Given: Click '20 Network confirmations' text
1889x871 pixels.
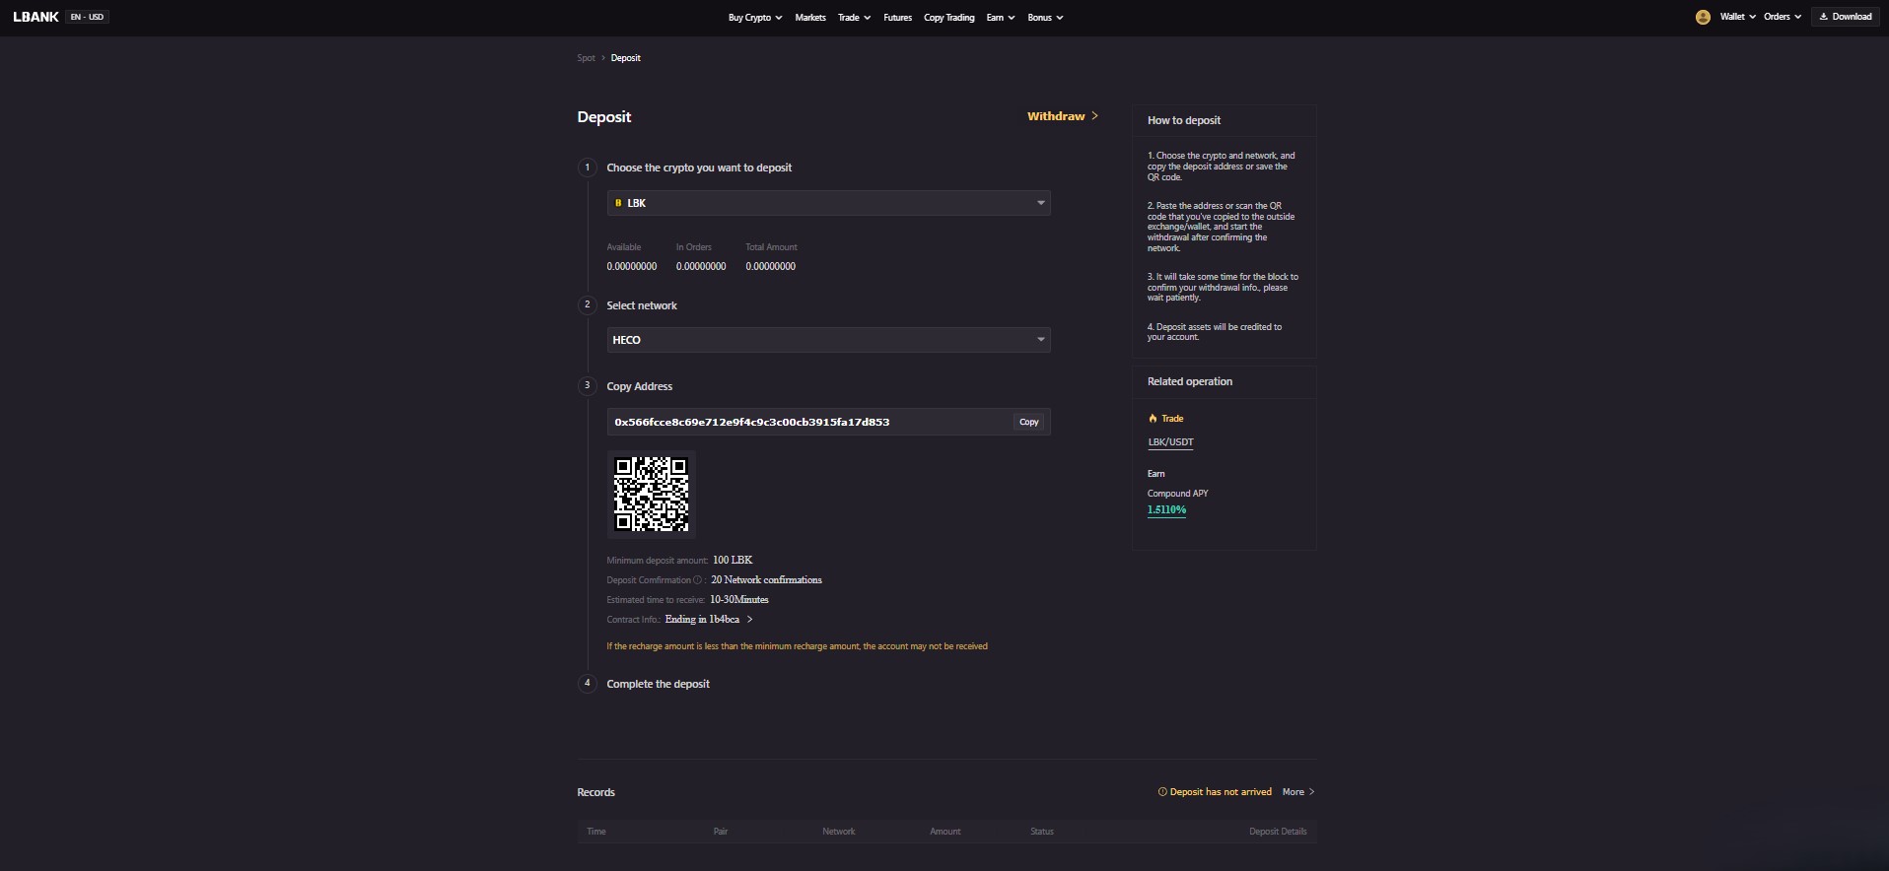Looking at the screenshot, I should point(766,580).
